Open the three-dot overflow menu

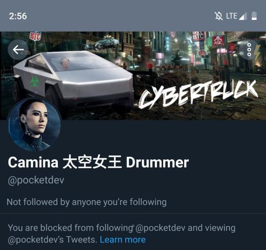coord(249,50)
